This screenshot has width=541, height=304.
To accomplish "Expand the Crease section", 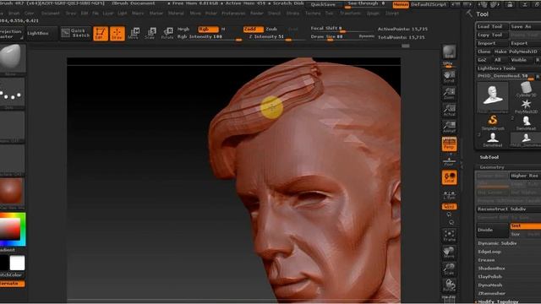I will click(487, 260).
